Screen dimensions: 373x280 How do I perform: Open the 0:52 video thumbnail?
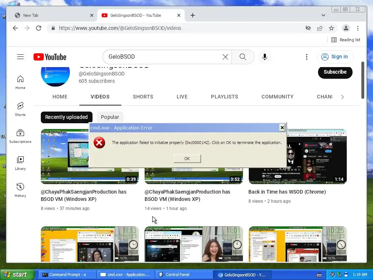(194, 176)
